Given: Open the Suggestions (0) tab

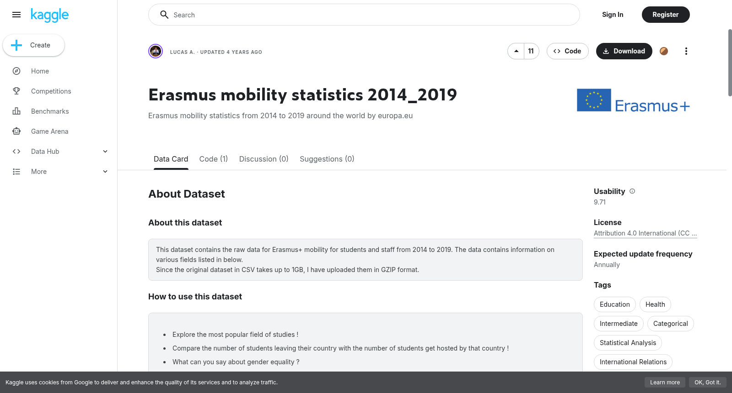Looking at the screenshot, I should point(327,159).
